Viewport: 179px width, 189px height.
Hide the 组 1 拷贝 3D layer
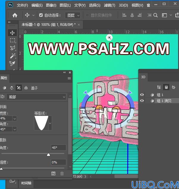tap(142, 100)
